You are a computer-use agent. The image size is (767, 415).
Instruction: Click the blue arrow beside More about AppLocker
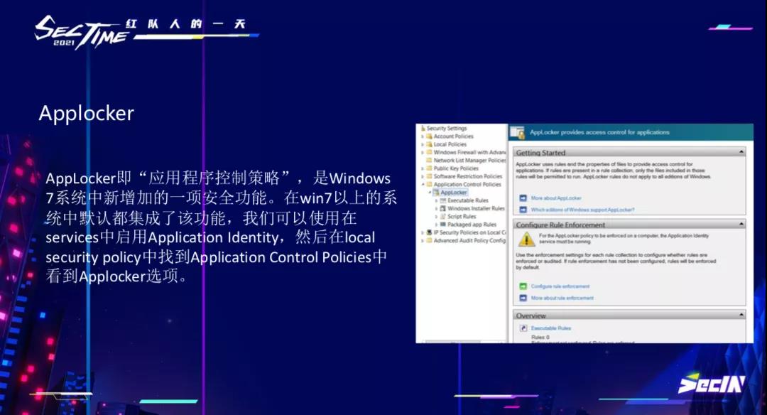pos(523,198)
